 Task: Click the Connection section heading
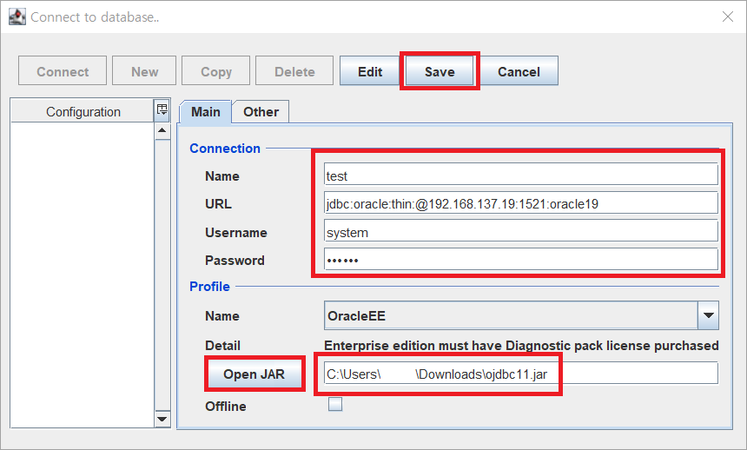point(225,149)
